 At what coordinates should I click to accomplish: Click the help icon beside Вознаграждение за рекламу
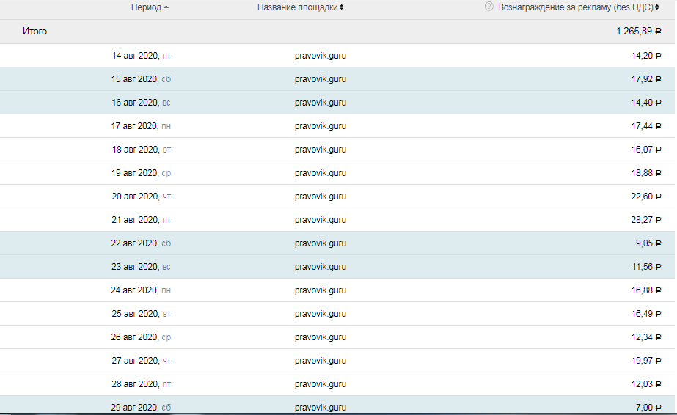[488, 7]
